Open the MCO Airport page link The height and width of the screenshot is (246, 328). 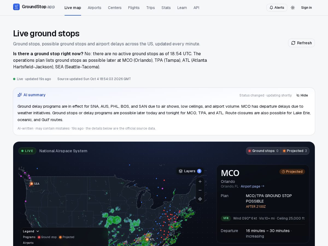tap(253, 186)
